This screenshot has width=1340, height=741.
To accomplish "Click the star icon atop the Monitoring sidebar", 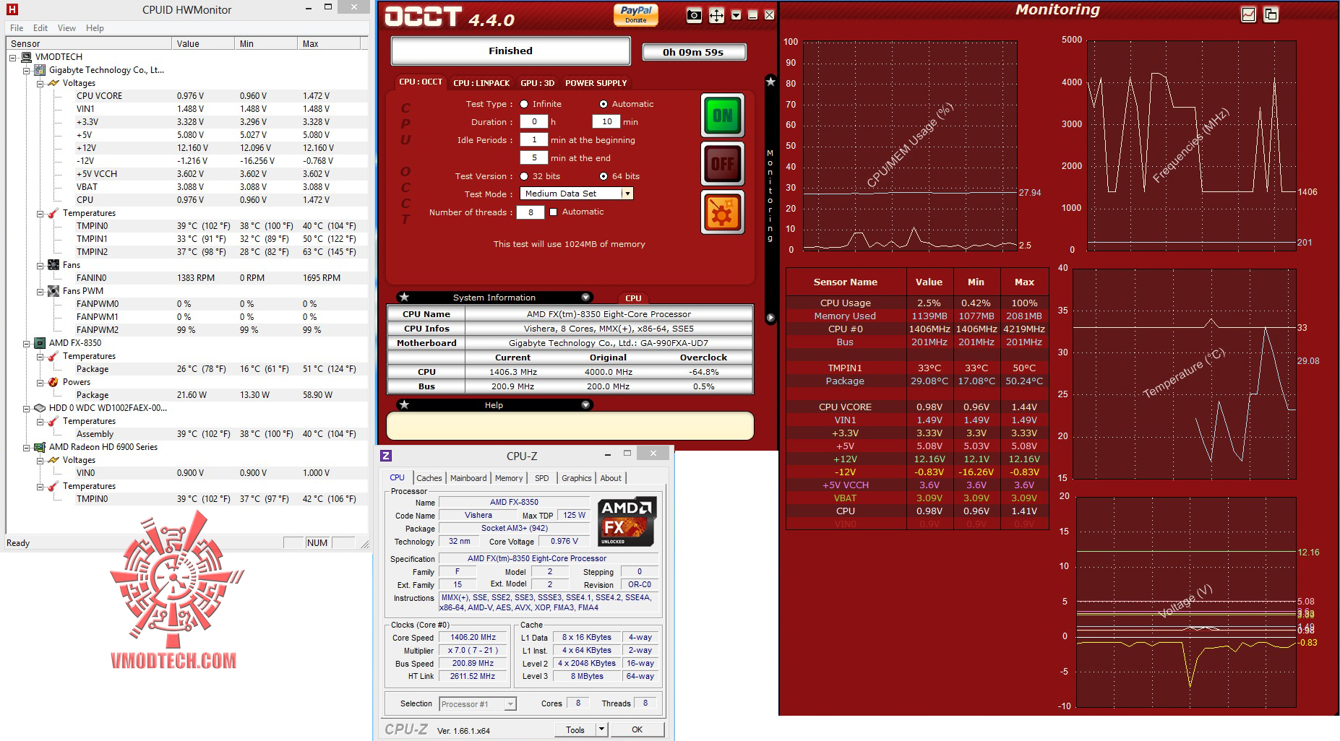I will (770, 82).
